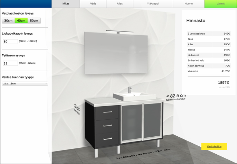Click the faucet on the sink

[130, 90]
